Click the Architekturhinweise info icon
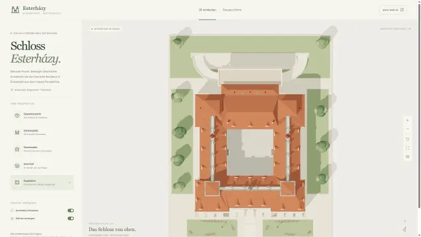Viewport: 421px width, 237px height. pyautogui.click(x=12, y=211)
